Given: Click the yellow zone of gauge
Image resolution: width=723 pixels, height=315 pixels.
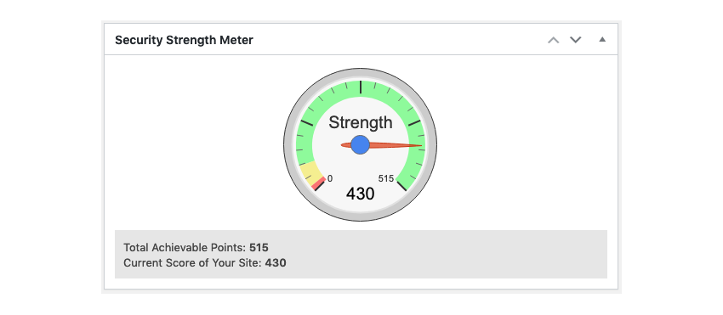Looking at the screenshot, I should tap(310, 172).
